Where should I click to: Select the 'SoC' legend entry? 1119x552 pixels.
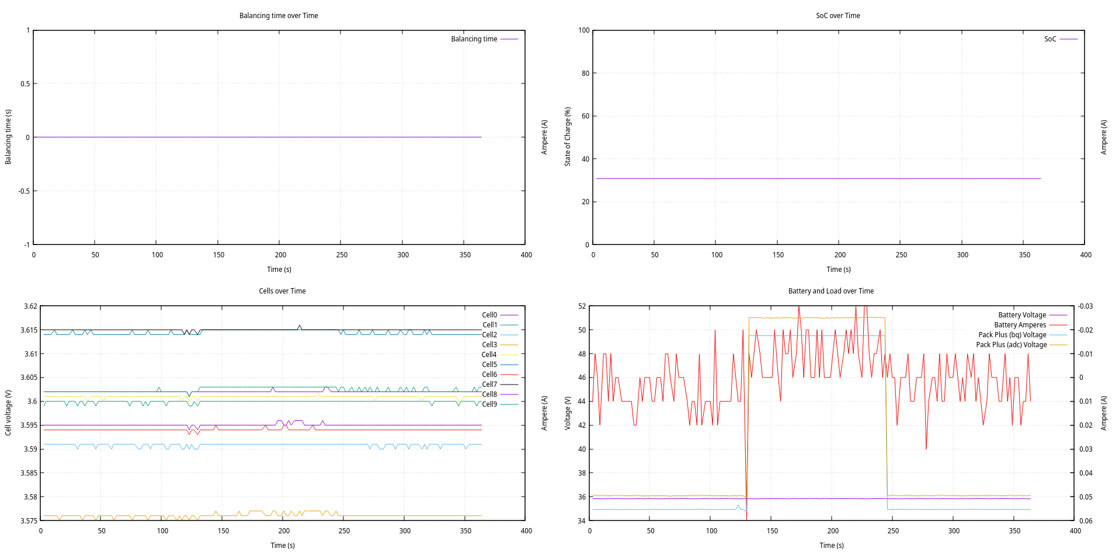pyautogui.click(x=1061, y=39)
